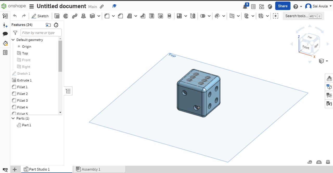333x173 pixels.
Task: Open the insert elements plus icon in sidebar
Action: coord(5,25)
